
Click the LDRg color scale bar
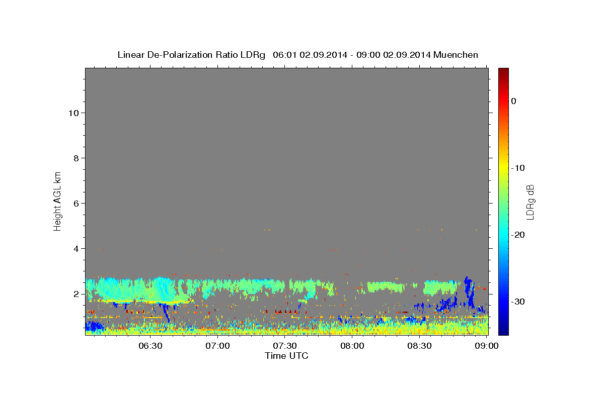click(x=503, y=202)
